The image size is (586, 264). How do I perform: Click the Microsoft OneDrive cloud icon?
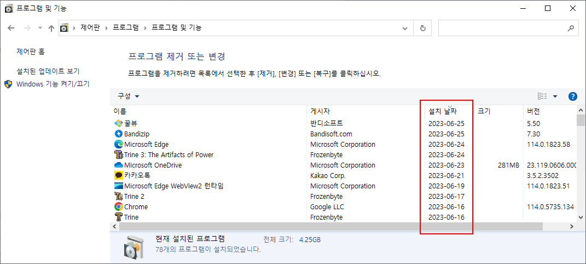click(119, 165)
